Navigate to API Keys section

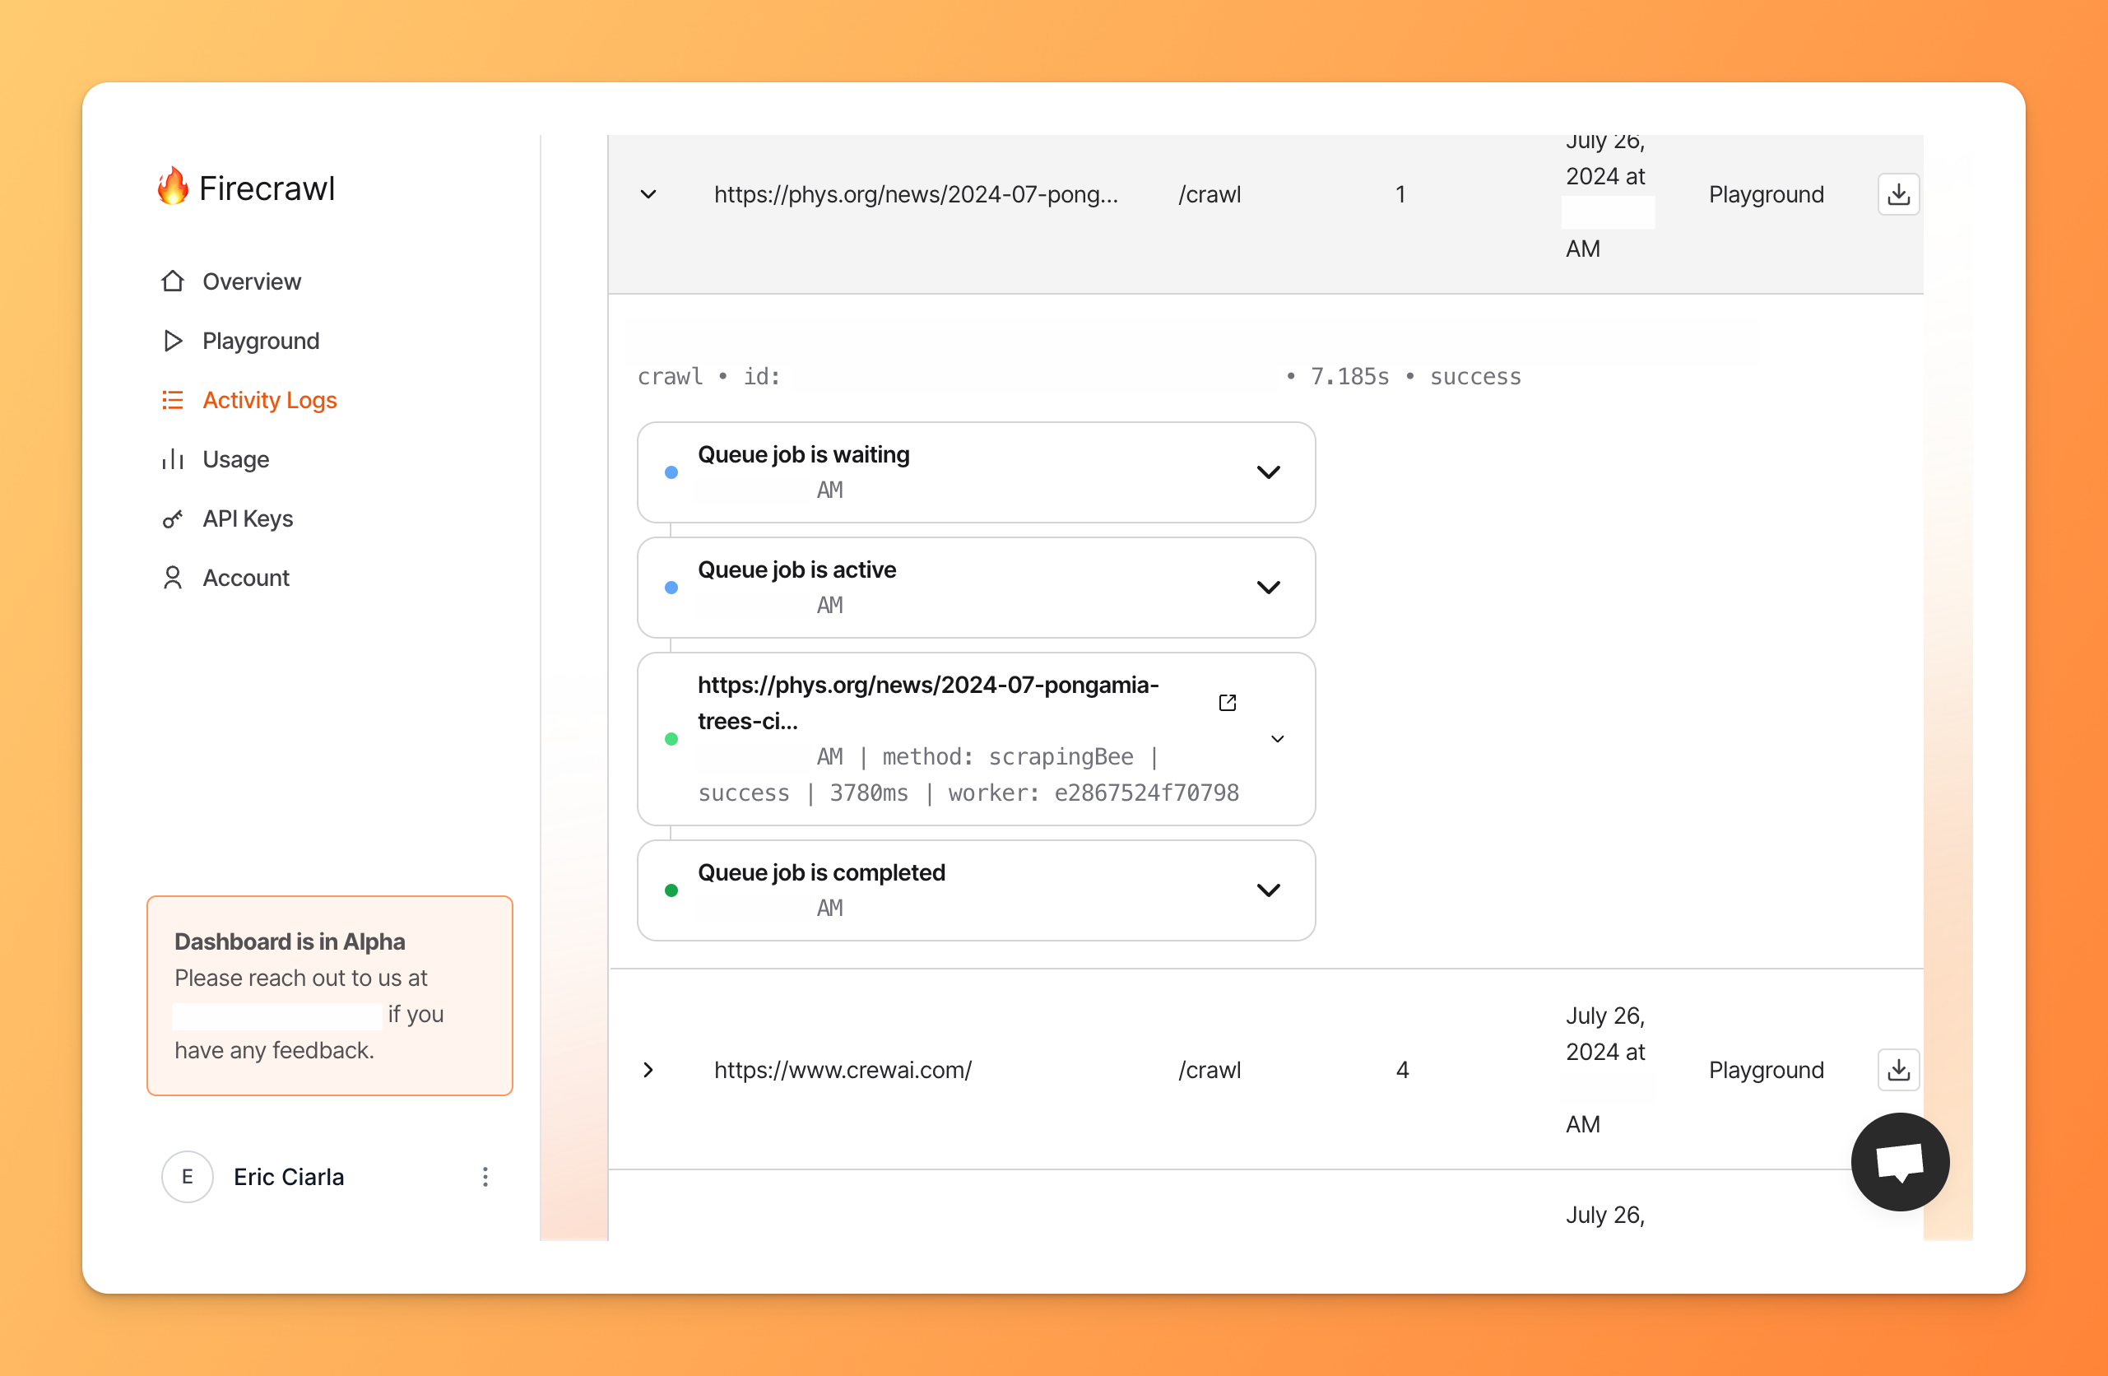click(244, 518)
